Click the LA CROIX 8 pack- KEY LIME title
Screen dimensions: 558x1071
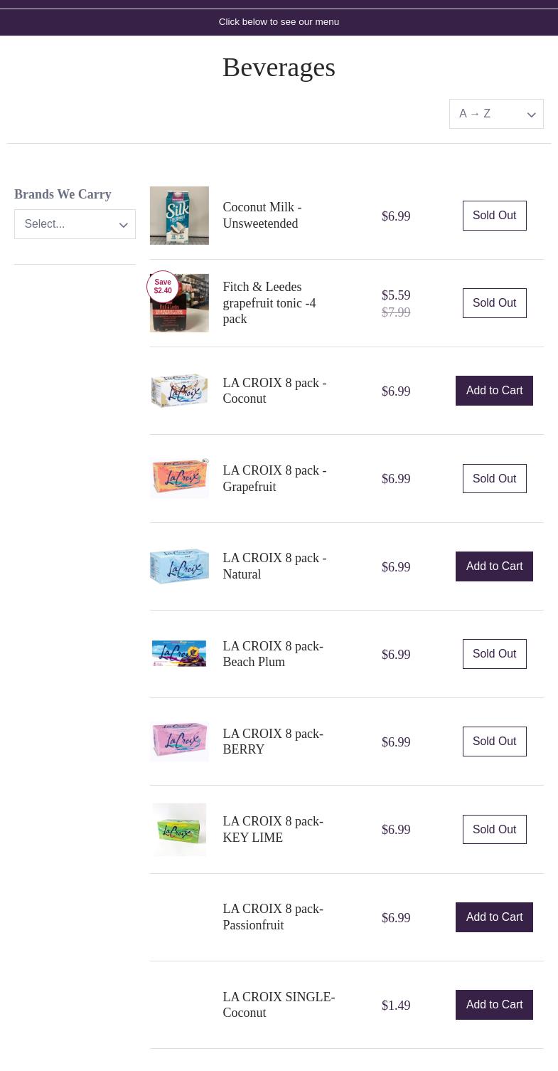(272, 829)
